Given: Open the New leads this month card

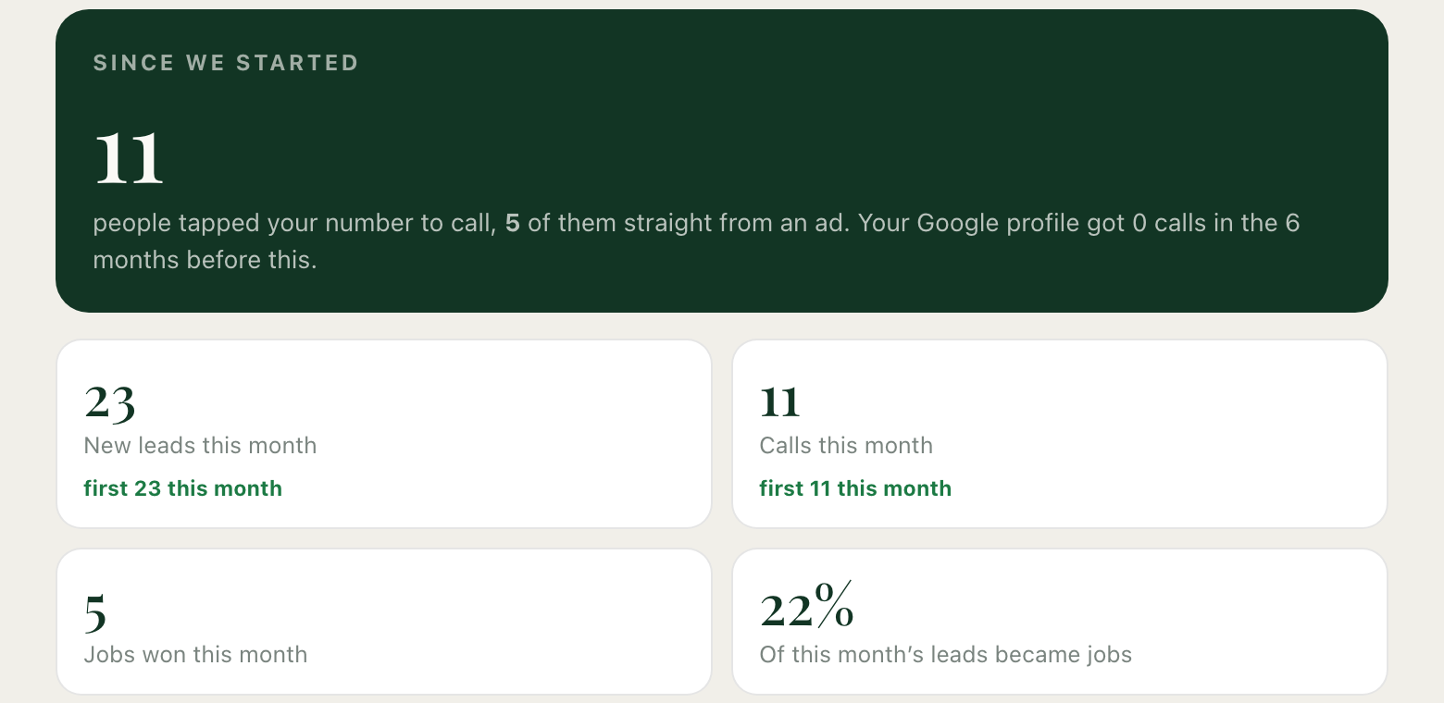Looking at the screenshot, I should [x=384, y=434].
